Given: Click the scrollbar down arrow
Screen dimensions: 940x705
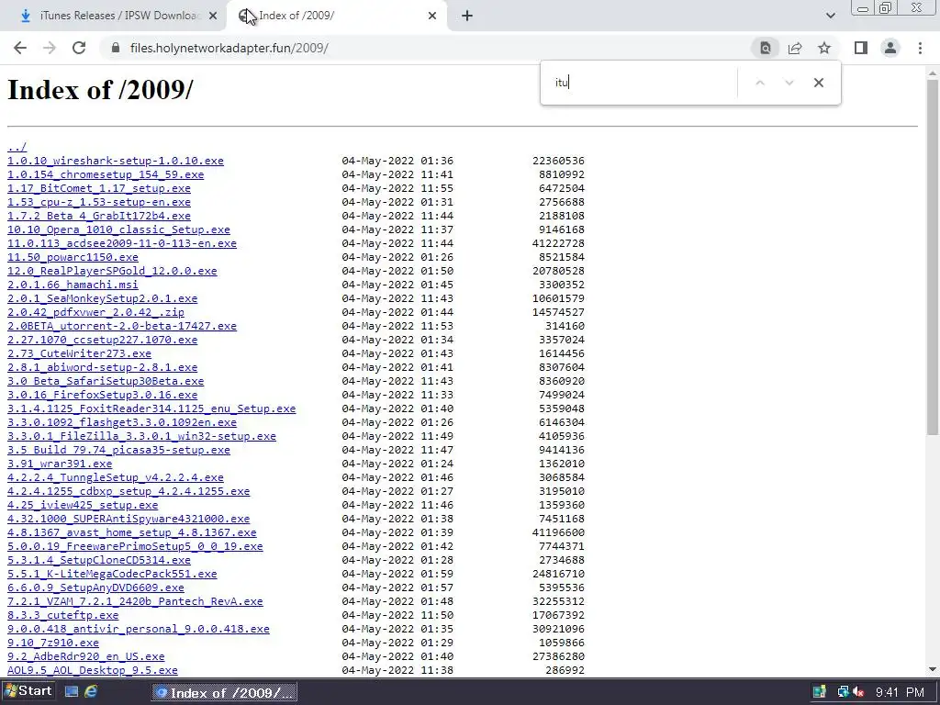Looking at the screenshot, I should (933, 669).
